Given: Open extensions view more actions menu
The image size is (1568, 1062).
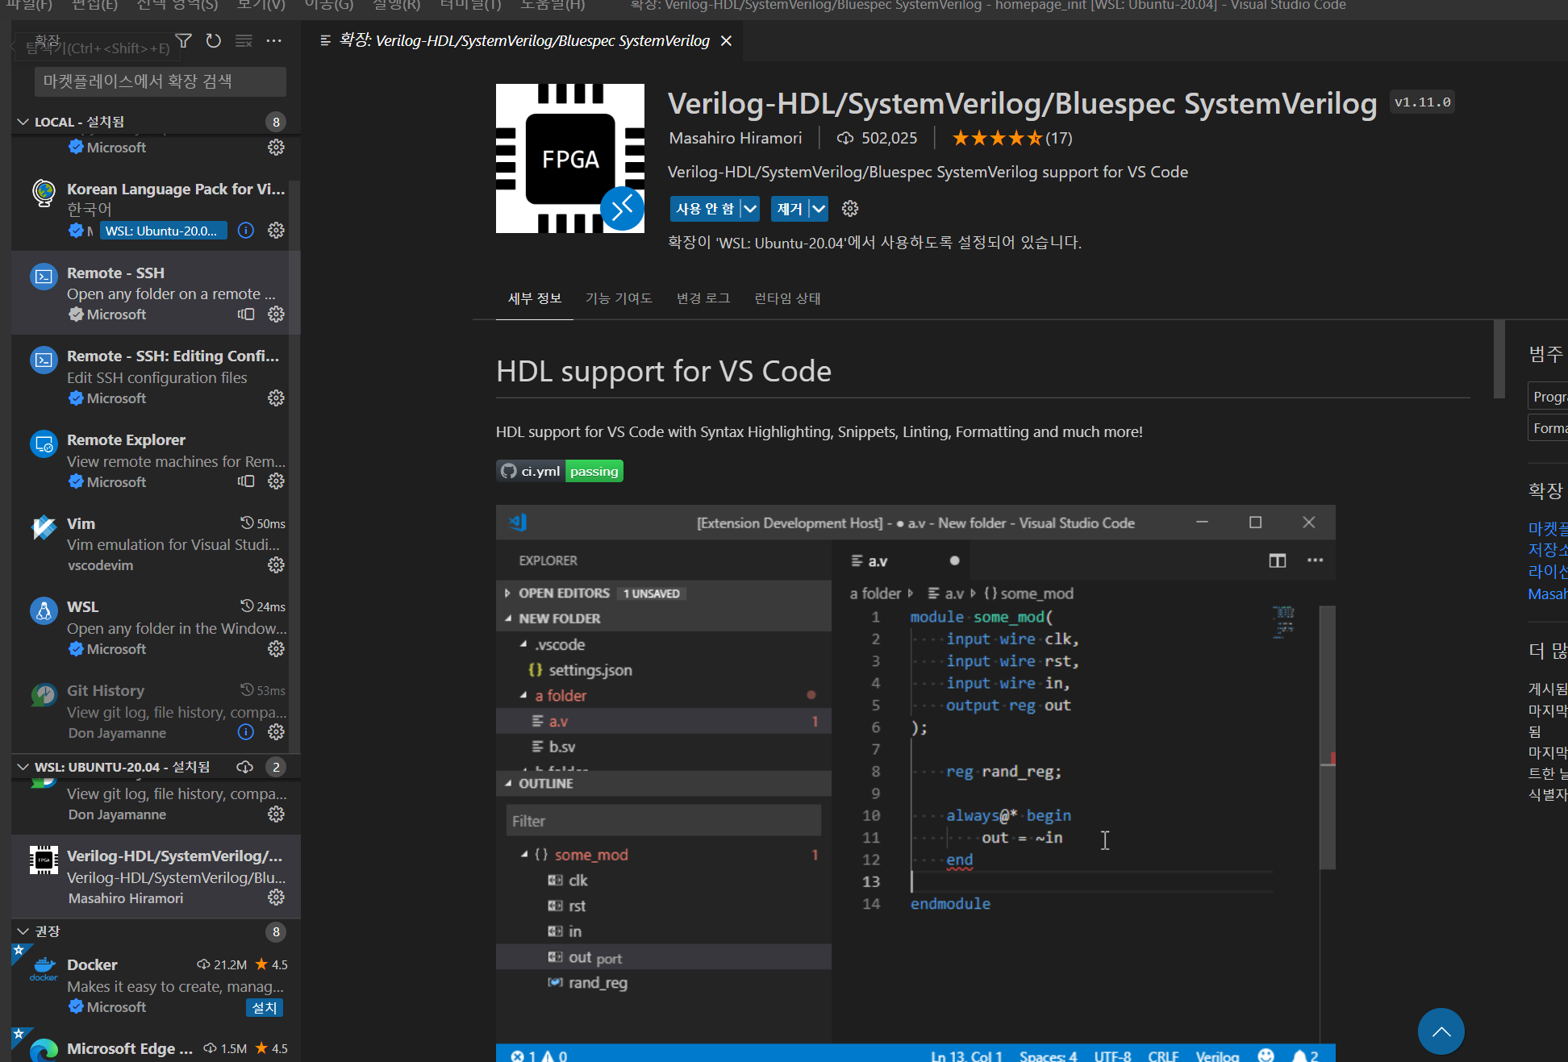Looking at the screenshot, I should tap(274, 40).
